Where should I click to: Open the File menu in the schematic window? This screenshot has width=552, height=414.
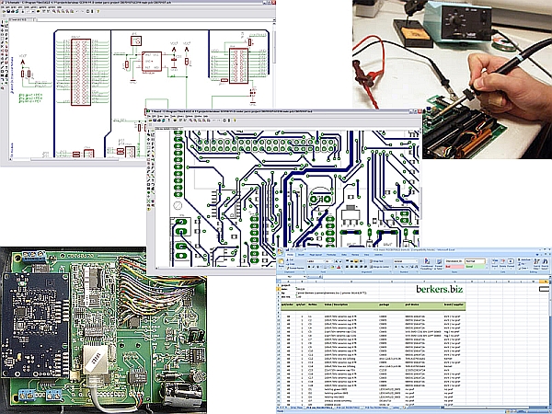pos(3,7)
